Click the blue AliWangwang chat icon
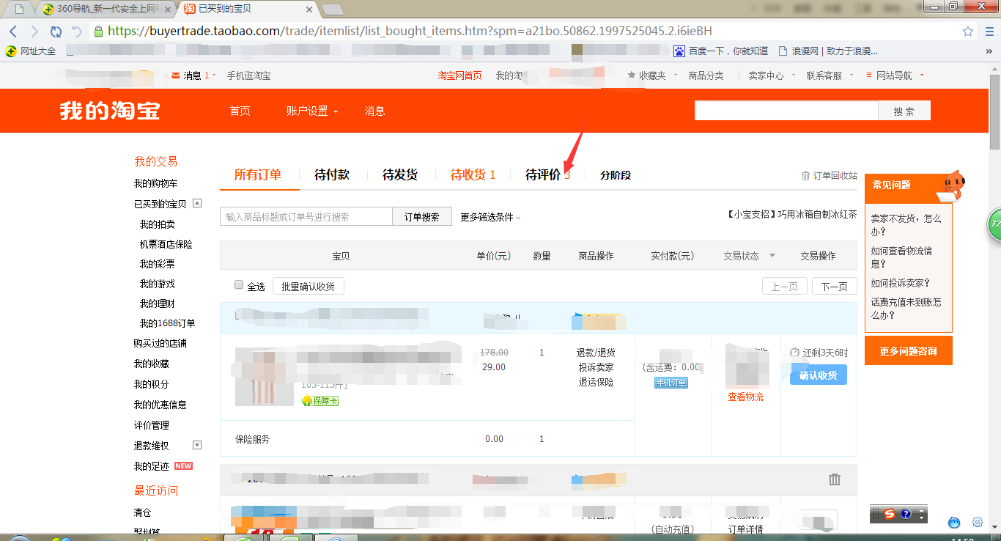Image resolution: width=1001 pixels, height=541 pixels. 954,523
